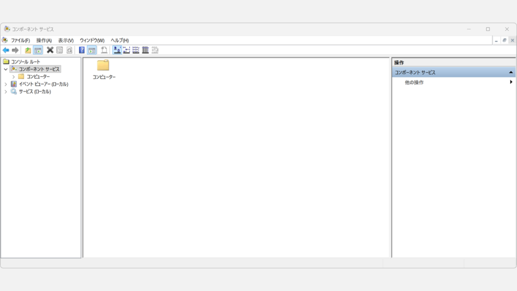Toggle the Action pane visibility button

[92, 50]
